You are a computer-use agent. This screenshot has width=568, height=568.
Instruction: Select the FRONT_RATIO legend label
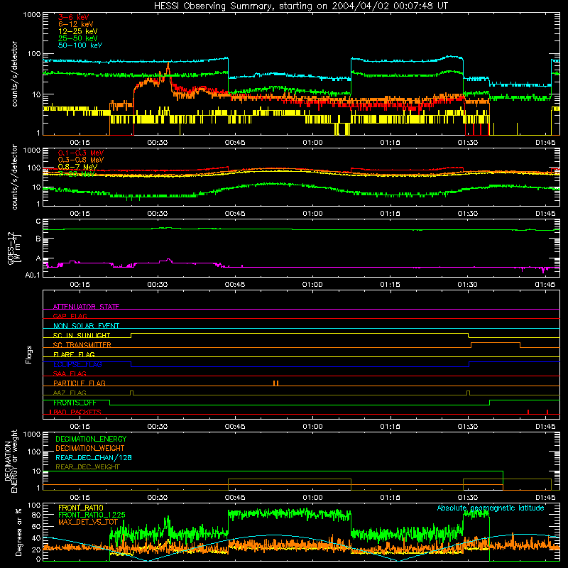81,508
